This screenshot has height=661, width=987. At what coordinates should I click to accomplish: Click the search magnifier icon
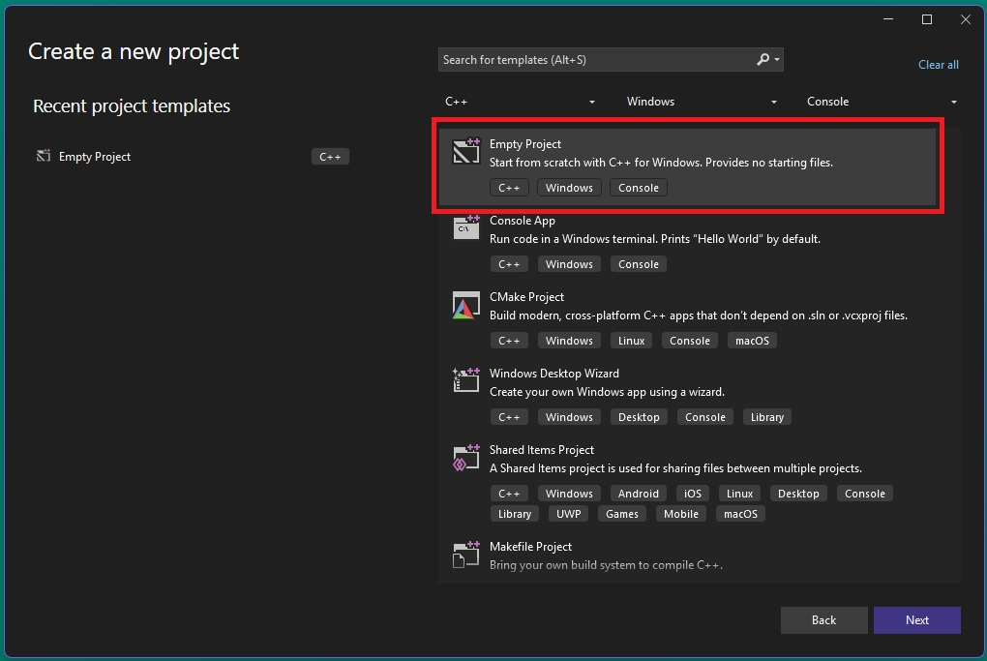coord(763,59)
